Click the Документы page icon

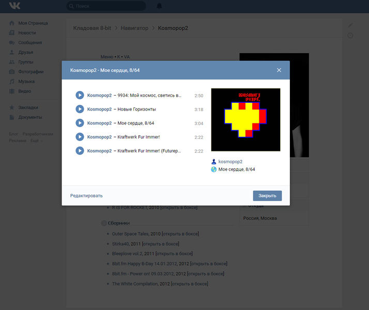(x=12, y=117)
